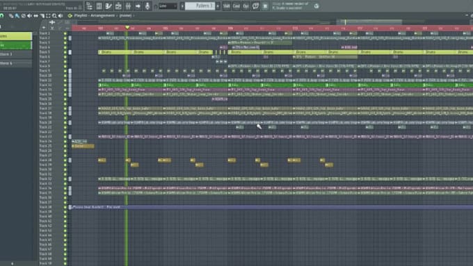Screen dimensions: 473x266
Task: Click the headphone loop icon beside Line
Action: tap(156, 6)
